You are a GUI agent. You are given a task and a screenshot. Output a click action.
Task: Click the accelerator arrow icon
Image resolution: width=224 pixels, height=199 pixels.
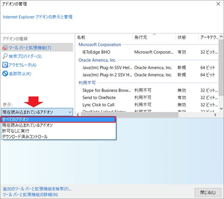point(5,65)
